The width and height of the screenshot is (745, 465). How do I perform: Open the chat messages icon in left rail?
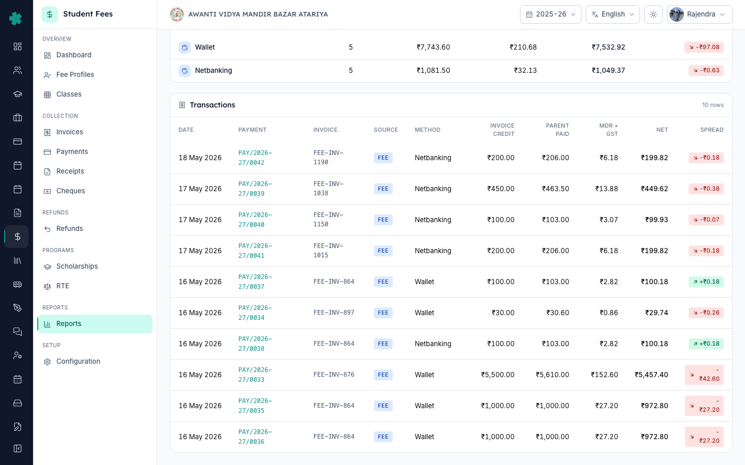tap(18, 332)
